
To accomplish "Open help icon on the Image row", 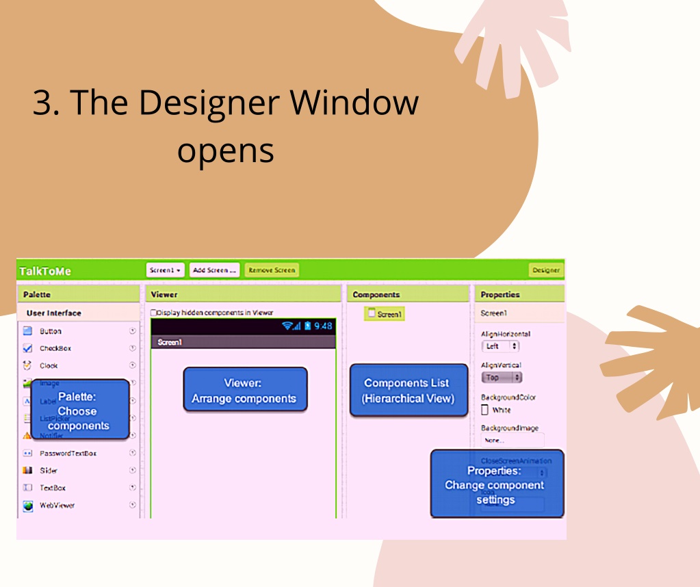I will pyautogui.click(x=133, y=382).
